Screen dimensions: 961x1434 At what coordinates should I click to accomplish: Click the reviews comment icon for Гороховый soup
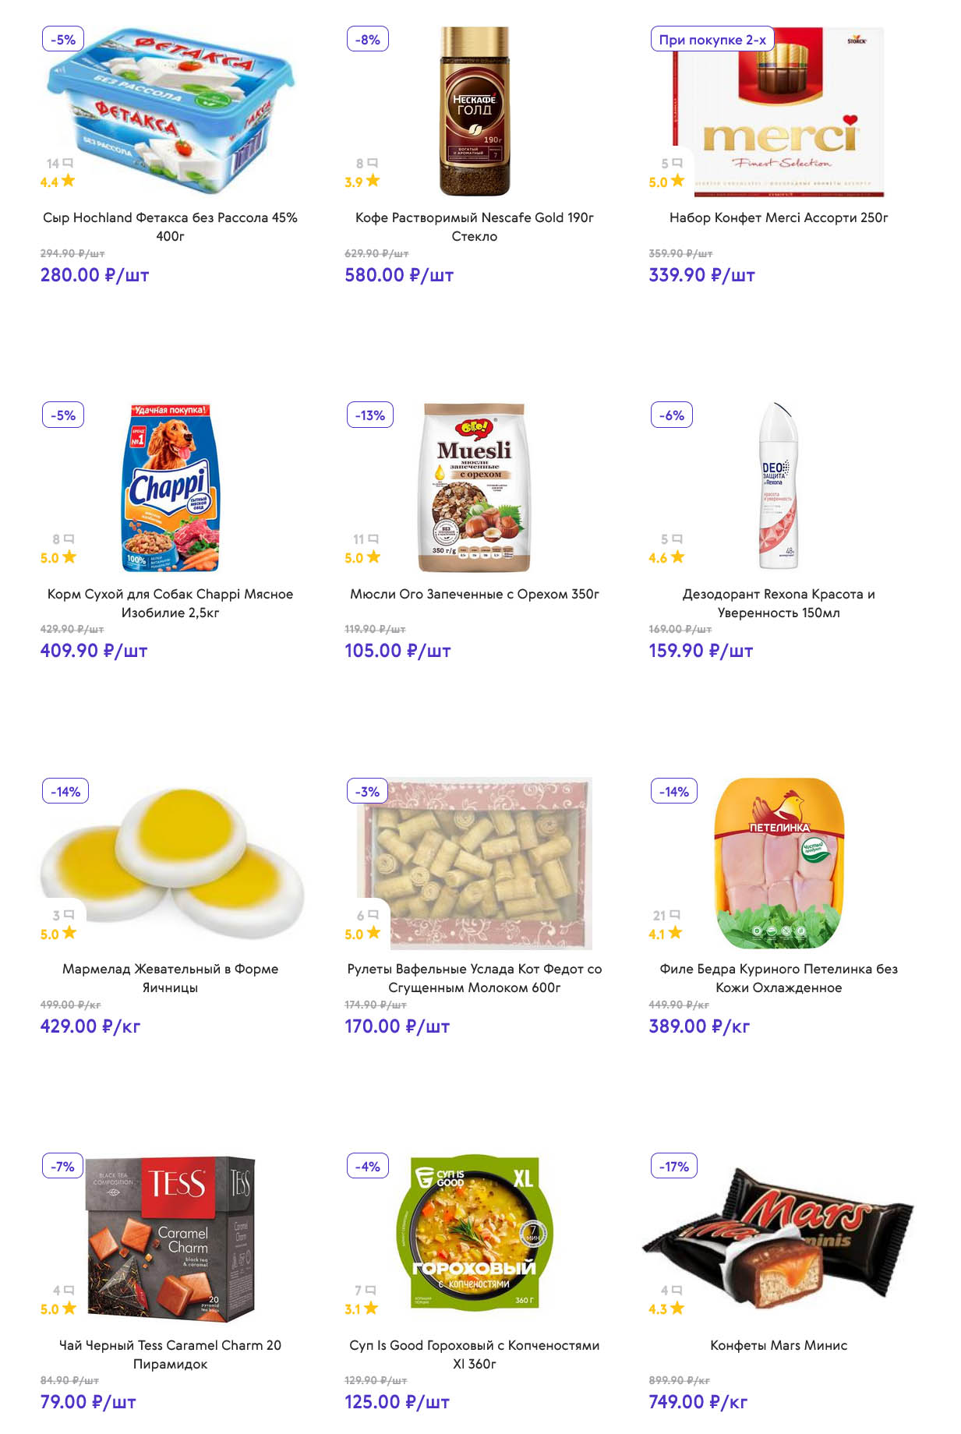pyautogui.click(x=371, y=1290)
